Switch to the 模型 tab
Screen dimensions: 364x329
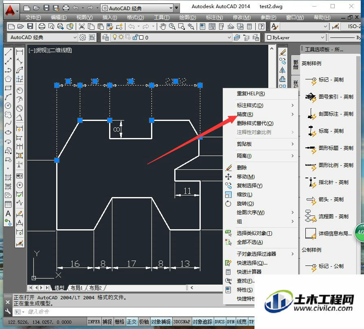tap(59, 288)
